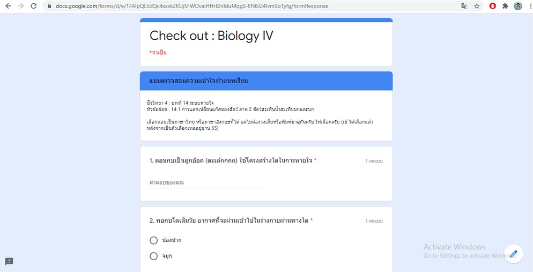Image resolution: width=533 pixels, height=272 pixels.
Task: Open the Chrome three-dot menu
Action: [530, 6]
